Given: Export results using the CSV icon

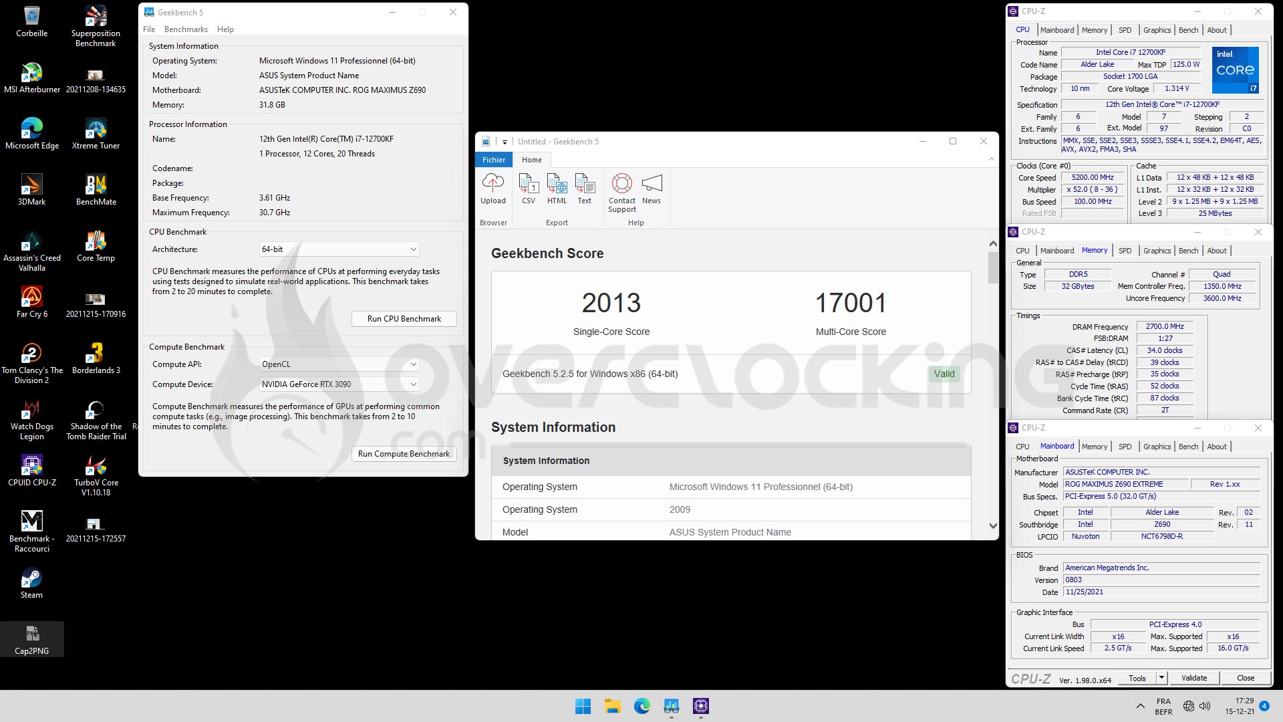Looking at the screenshot, I should coord(529,189).
